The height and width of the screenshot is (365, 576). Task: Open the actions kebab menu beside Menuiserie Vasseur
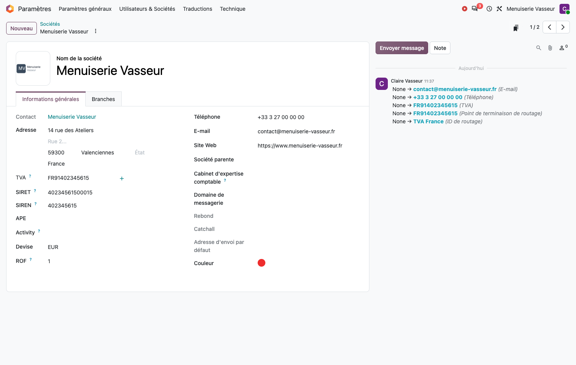tap(96, 31)
